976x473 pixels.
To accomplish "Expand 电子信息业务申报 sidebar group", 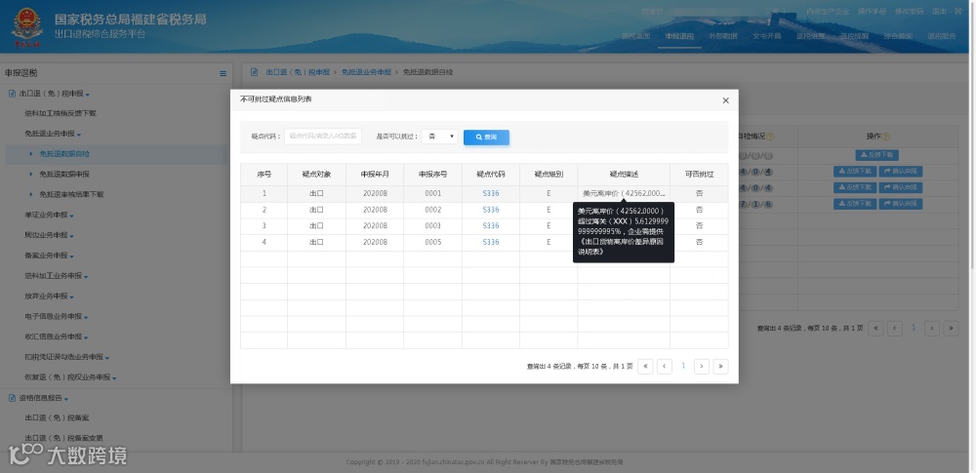I will (x=57, y=317).
